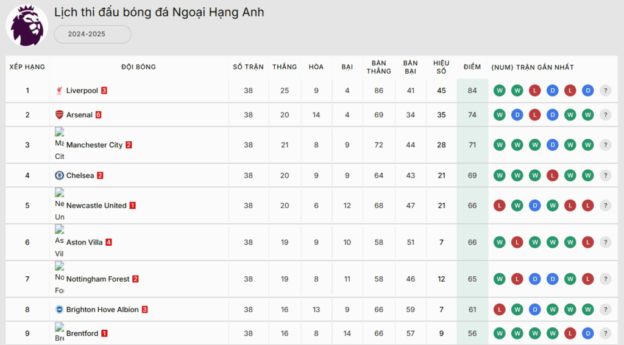The height and width of the screenshot is (345, 624).
Task: Click the Arsenal club crest icon
Action: (x=59, y=115)
